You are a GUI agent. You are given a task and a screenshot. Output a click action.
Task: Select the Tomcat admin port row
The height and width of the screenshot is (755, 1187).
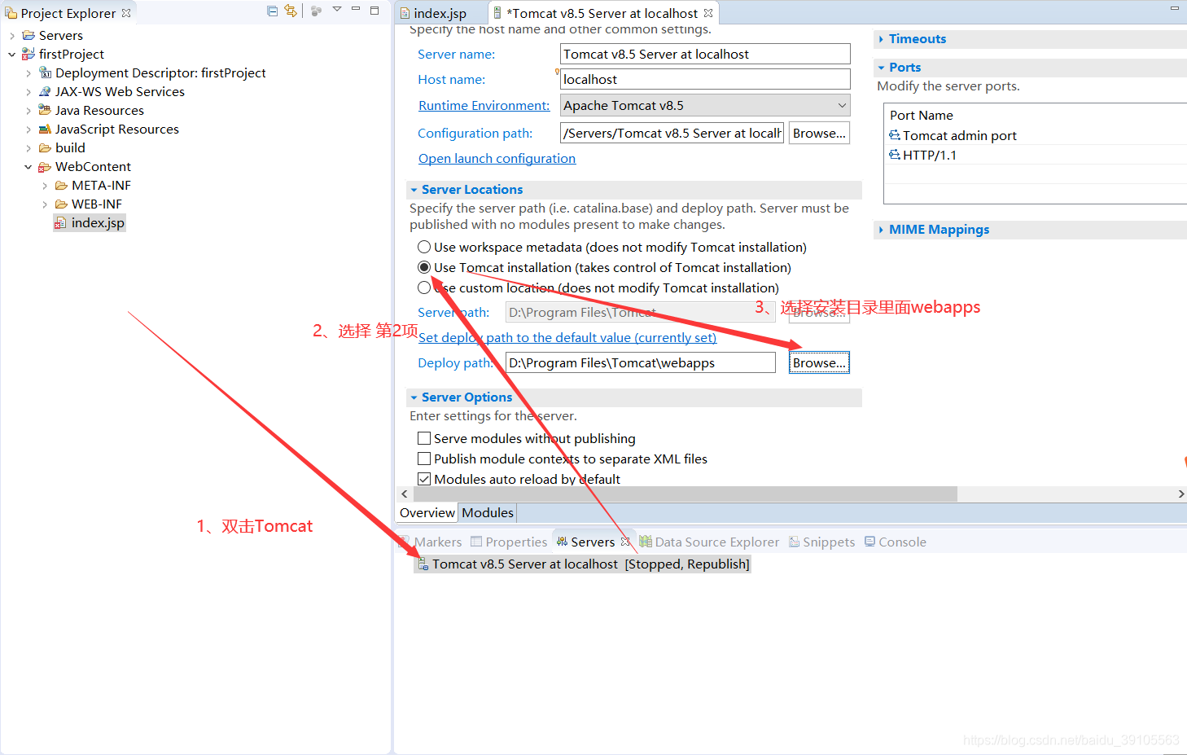(x=1036, y=135)
